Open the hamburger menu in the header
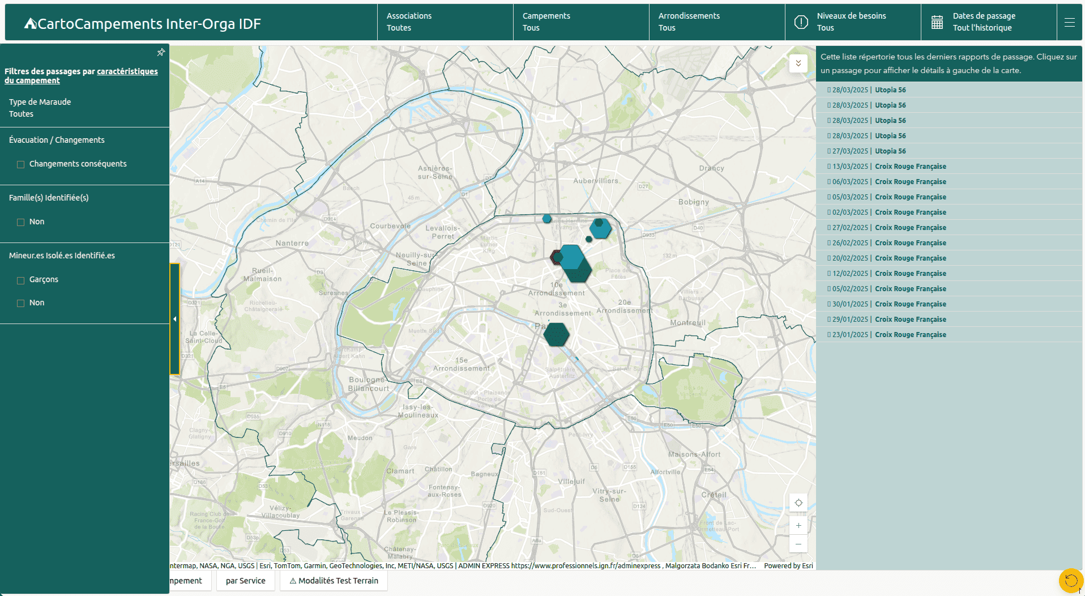The image size is (1085, 596). tap(1069, 23)
